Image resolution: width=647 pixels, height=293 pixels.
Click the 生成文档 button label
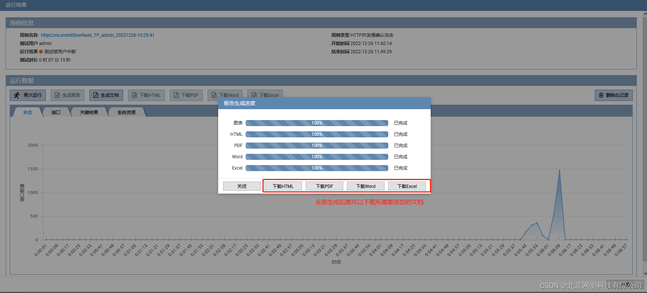point(110,95)
